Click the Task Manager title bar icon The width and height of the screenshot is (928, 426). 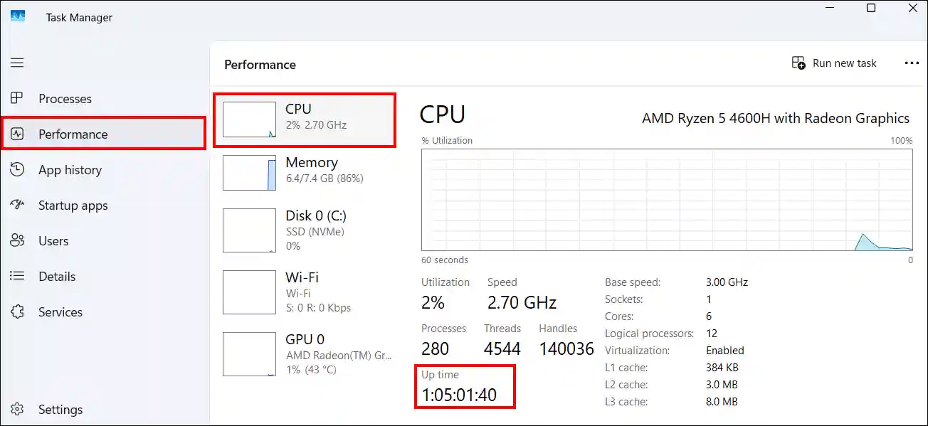[17, 16]
